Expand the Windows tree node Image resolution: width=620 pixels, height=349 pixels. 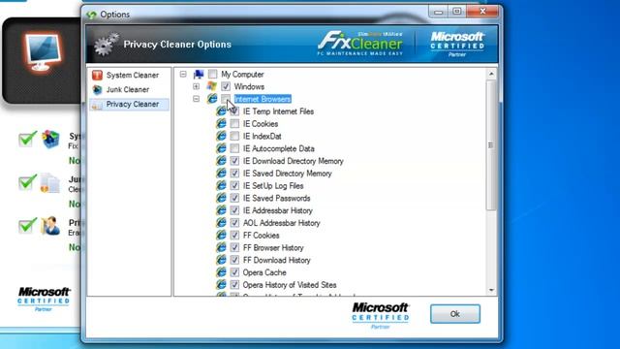click(196, 86)
